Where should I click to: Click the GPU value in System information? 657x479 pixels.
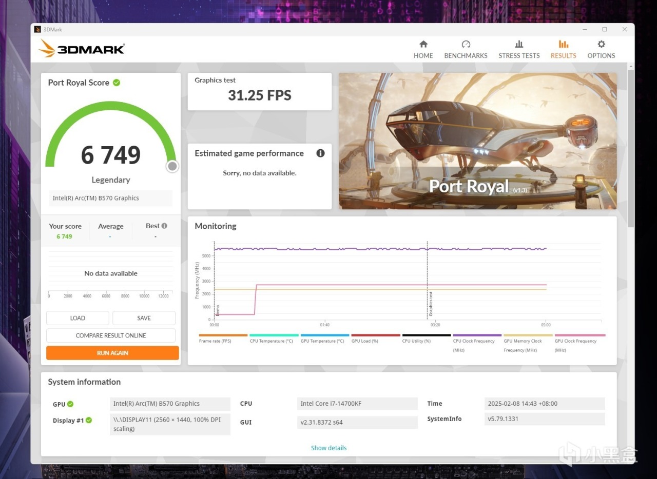170,404
